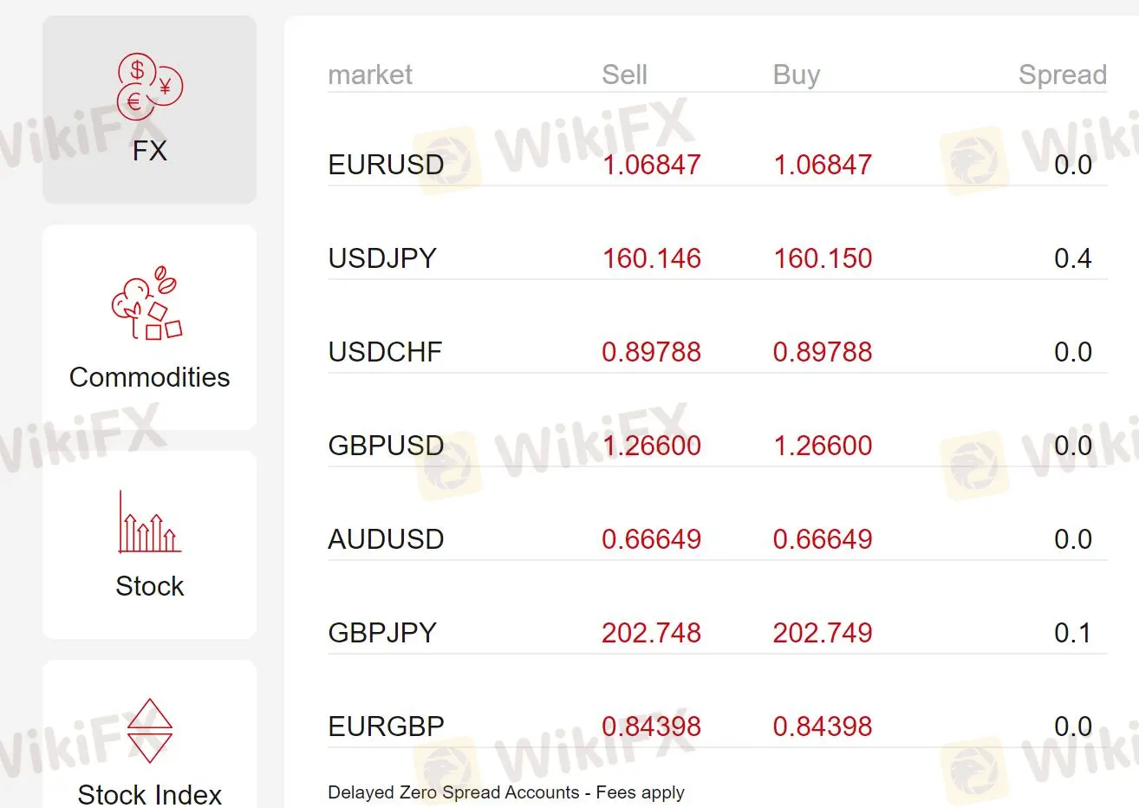This screenshot has height=808, width=1139.
Task: Click the GBPJPY buy price 202.749
Action: tap(823, 633)
